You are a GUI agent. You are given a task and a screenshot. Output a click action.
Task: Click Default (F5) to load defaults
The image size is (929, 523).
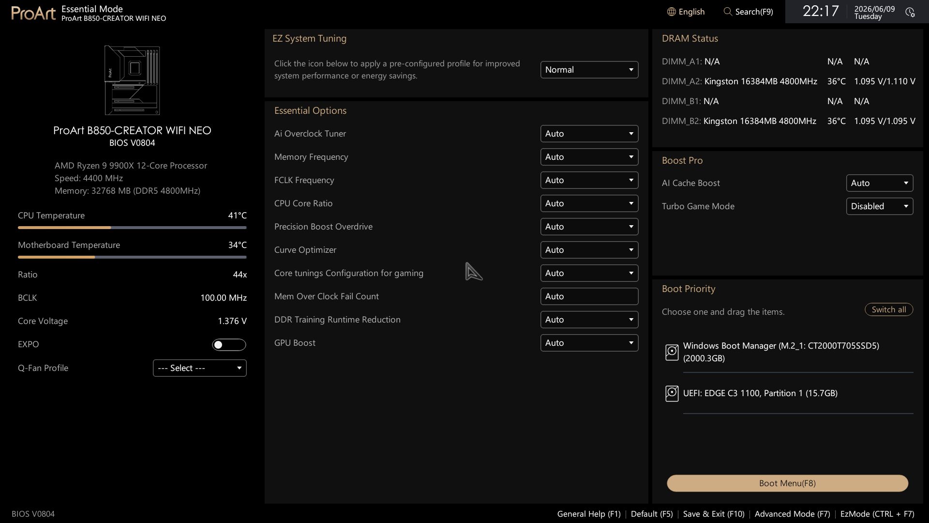tap(652, 514)
